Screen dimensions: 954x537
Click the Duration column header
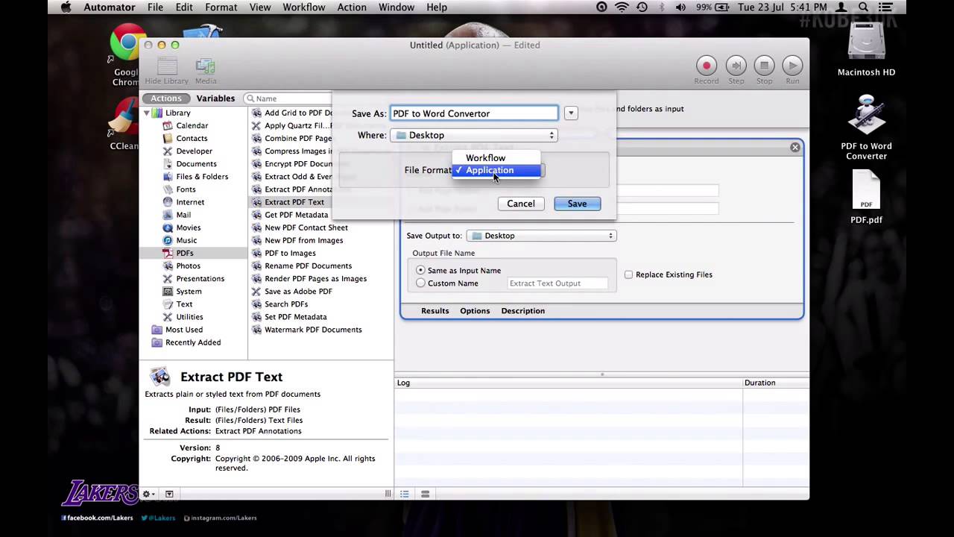click(x=775, y=383)
